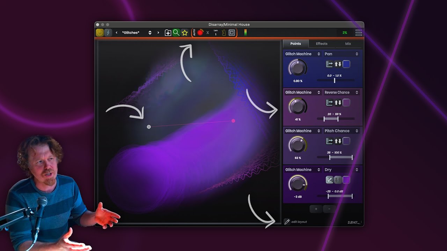
Task: Click the Pan row blue color swatch
Action: coord(346,64)
